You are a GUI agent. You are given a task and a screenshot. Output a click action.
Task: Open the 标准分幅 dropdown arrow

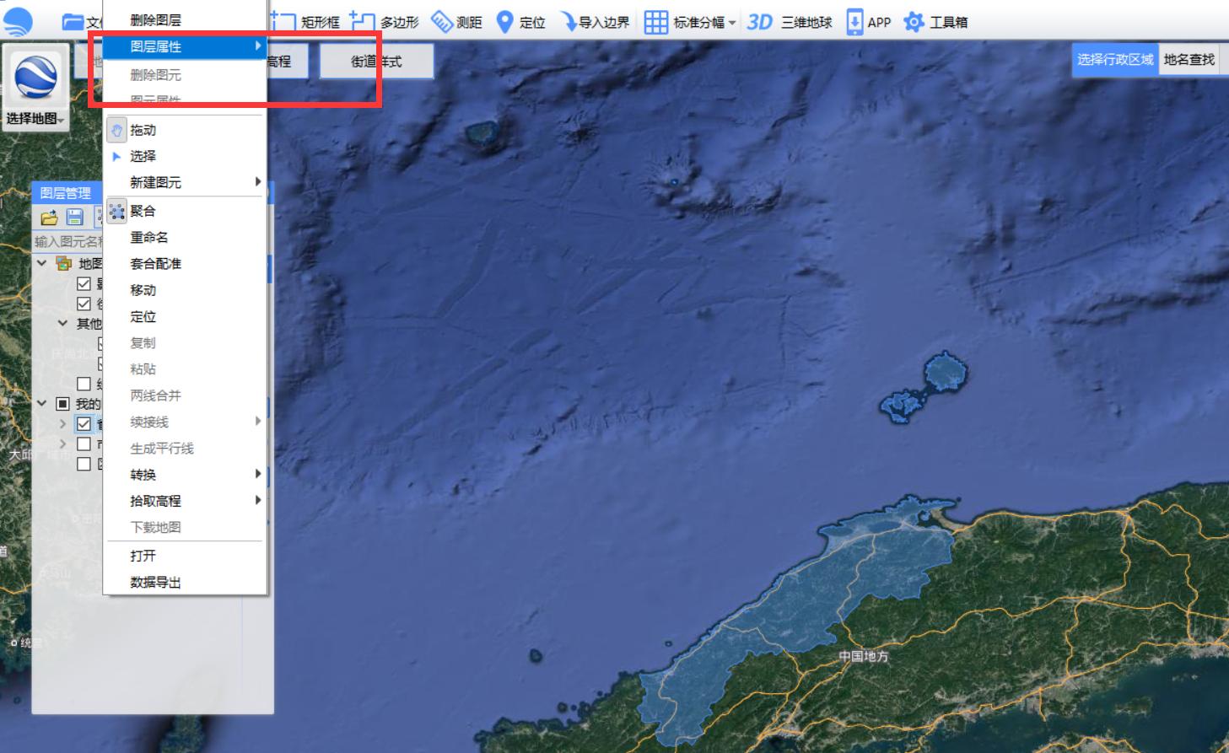click(732, 23)
